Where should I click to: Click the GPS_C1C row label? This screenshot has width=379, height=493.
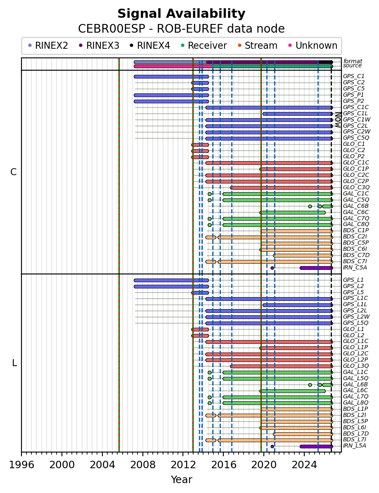click(x=355, y=107)
